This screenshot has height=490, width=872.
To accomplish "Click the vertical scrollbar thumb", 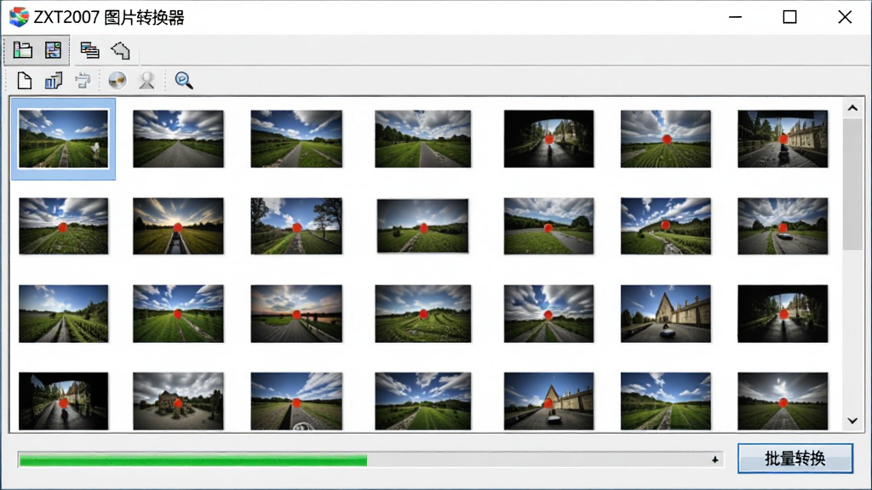I will [x=852, y=185].
